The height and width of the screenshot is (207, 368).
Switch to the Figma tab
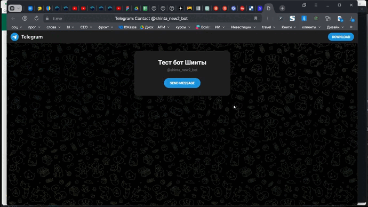(x=127, y=9)
